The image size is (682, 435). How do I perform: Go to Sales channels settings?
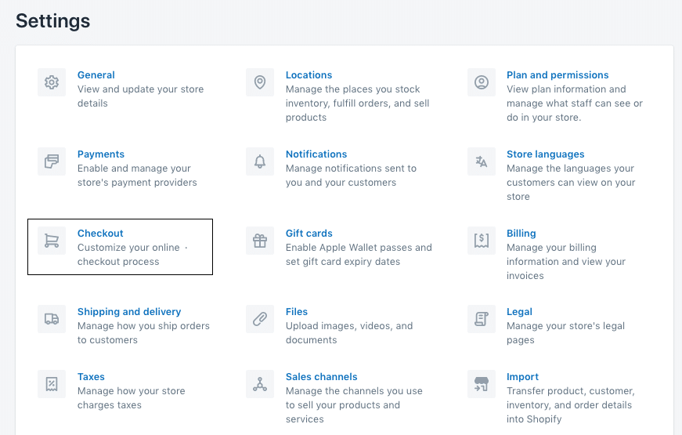[321, 377]
